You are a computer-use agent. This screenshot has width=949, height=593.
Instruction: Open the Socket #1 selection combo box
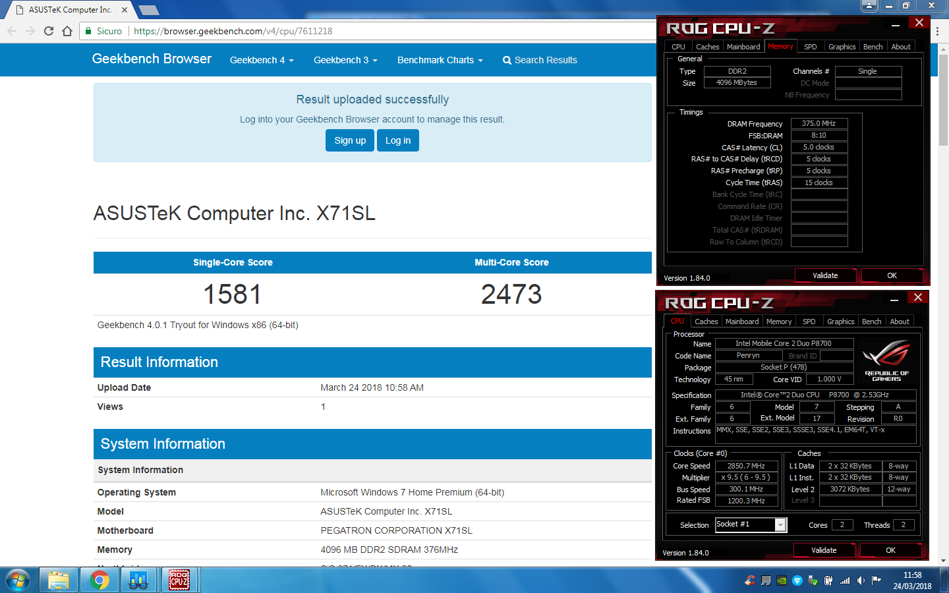tap(751, 524)
